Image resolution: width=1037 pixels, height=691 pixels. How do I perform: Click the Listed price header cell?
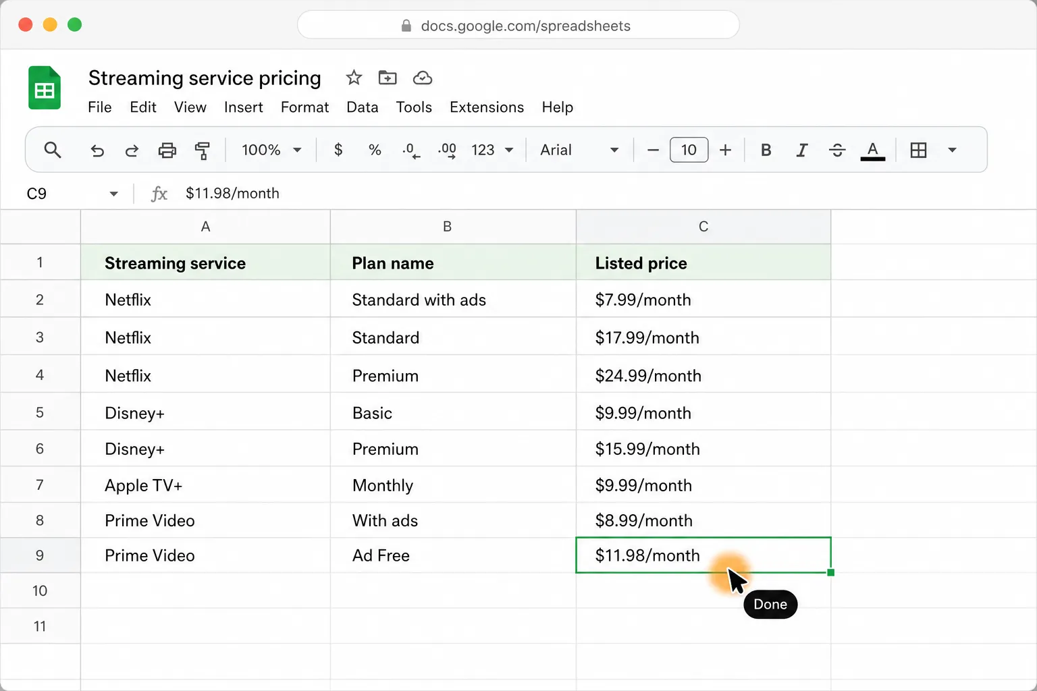[703, 262]
